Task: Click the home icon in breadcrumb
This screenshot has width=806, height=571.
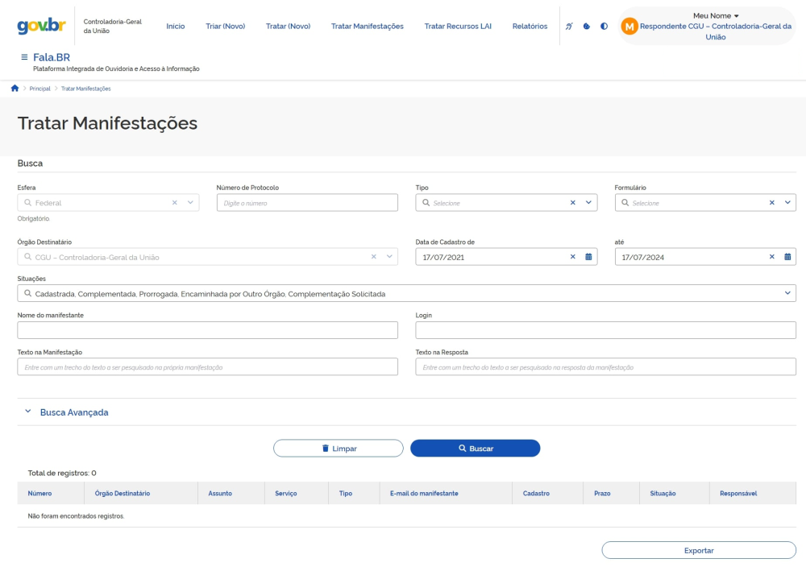Action: tap(15, 89)
